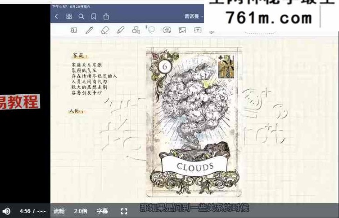Image resolution: width=339 pixels, height=218 pixels.
Task: Mute the video player volume
Action: [6, 211]
